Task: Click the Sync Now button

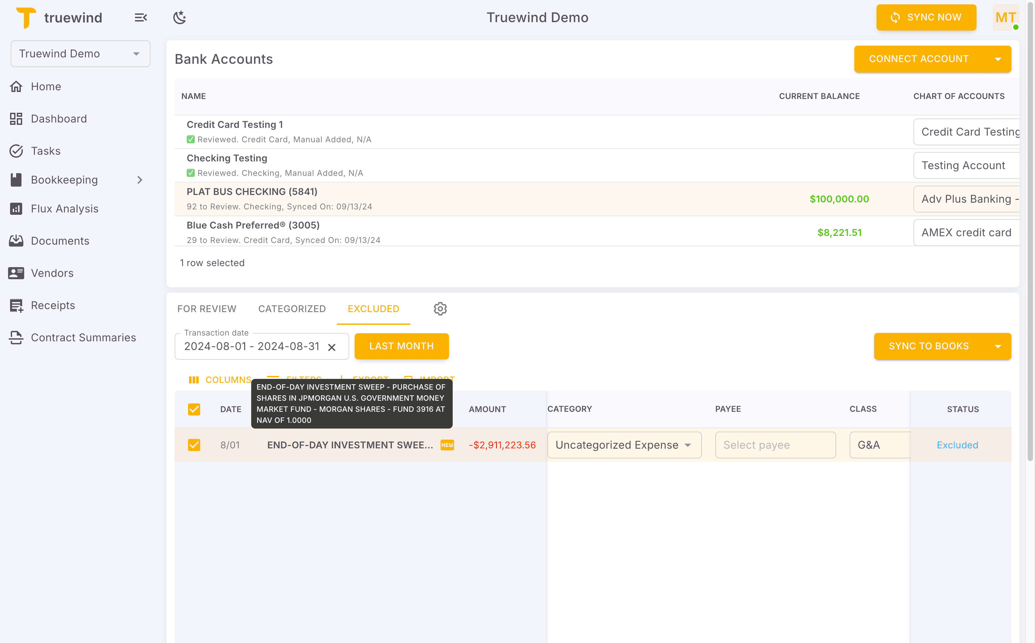Action: coord(927,17)
